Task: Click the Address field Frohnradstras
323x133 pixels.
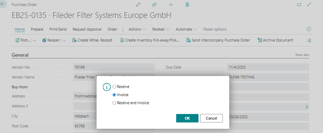Action: pos(85,96)
